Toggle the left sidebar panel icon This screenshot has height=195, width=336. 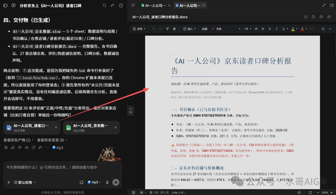tap(5, 6)
